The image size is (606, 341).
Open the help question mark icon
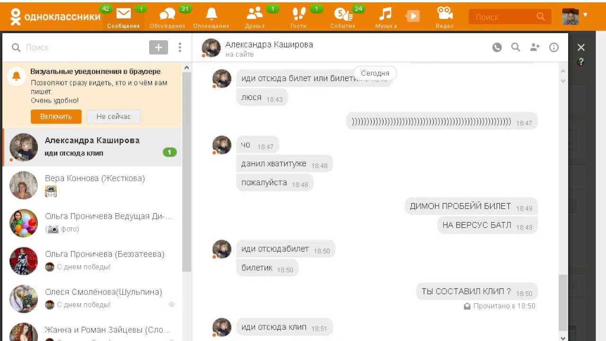[581, 62]
